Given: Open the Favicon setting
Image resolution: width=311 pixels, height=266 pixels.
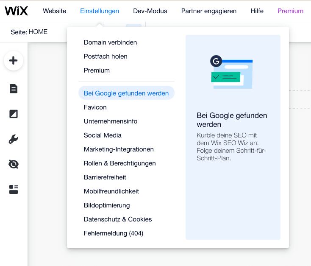Looking at the screenshot, I should [95, 107].
